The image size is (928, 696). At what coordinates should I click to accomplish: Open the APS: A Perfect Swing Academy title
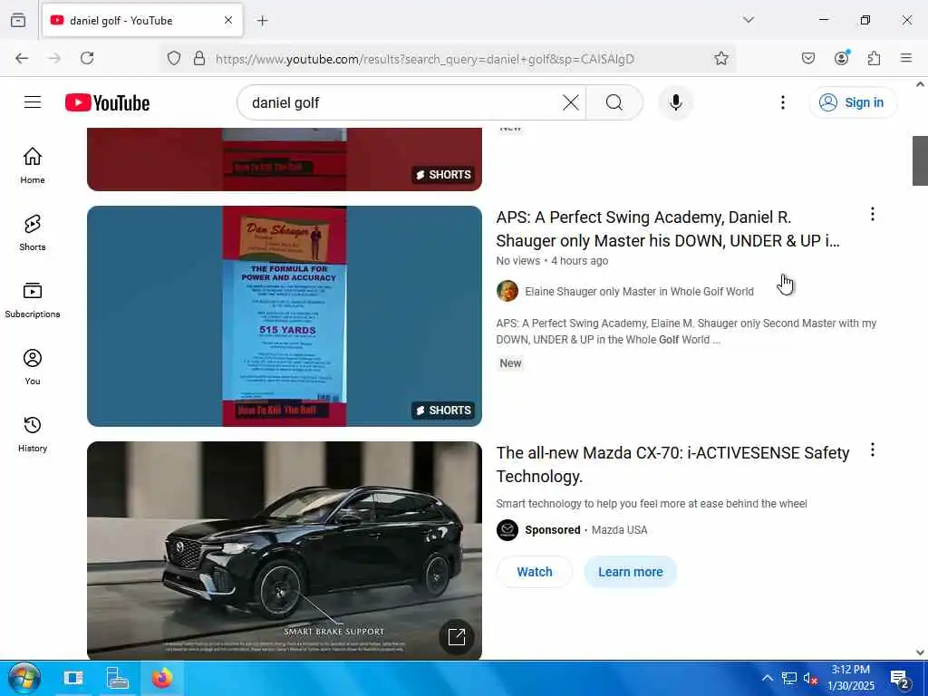pos(668,229)
